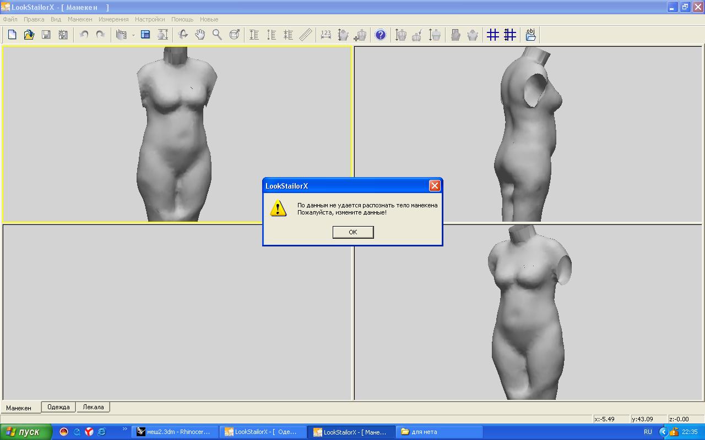
Task: Click the open OBJ file icon
Action: pyautogui.click(x=530, y=35)
